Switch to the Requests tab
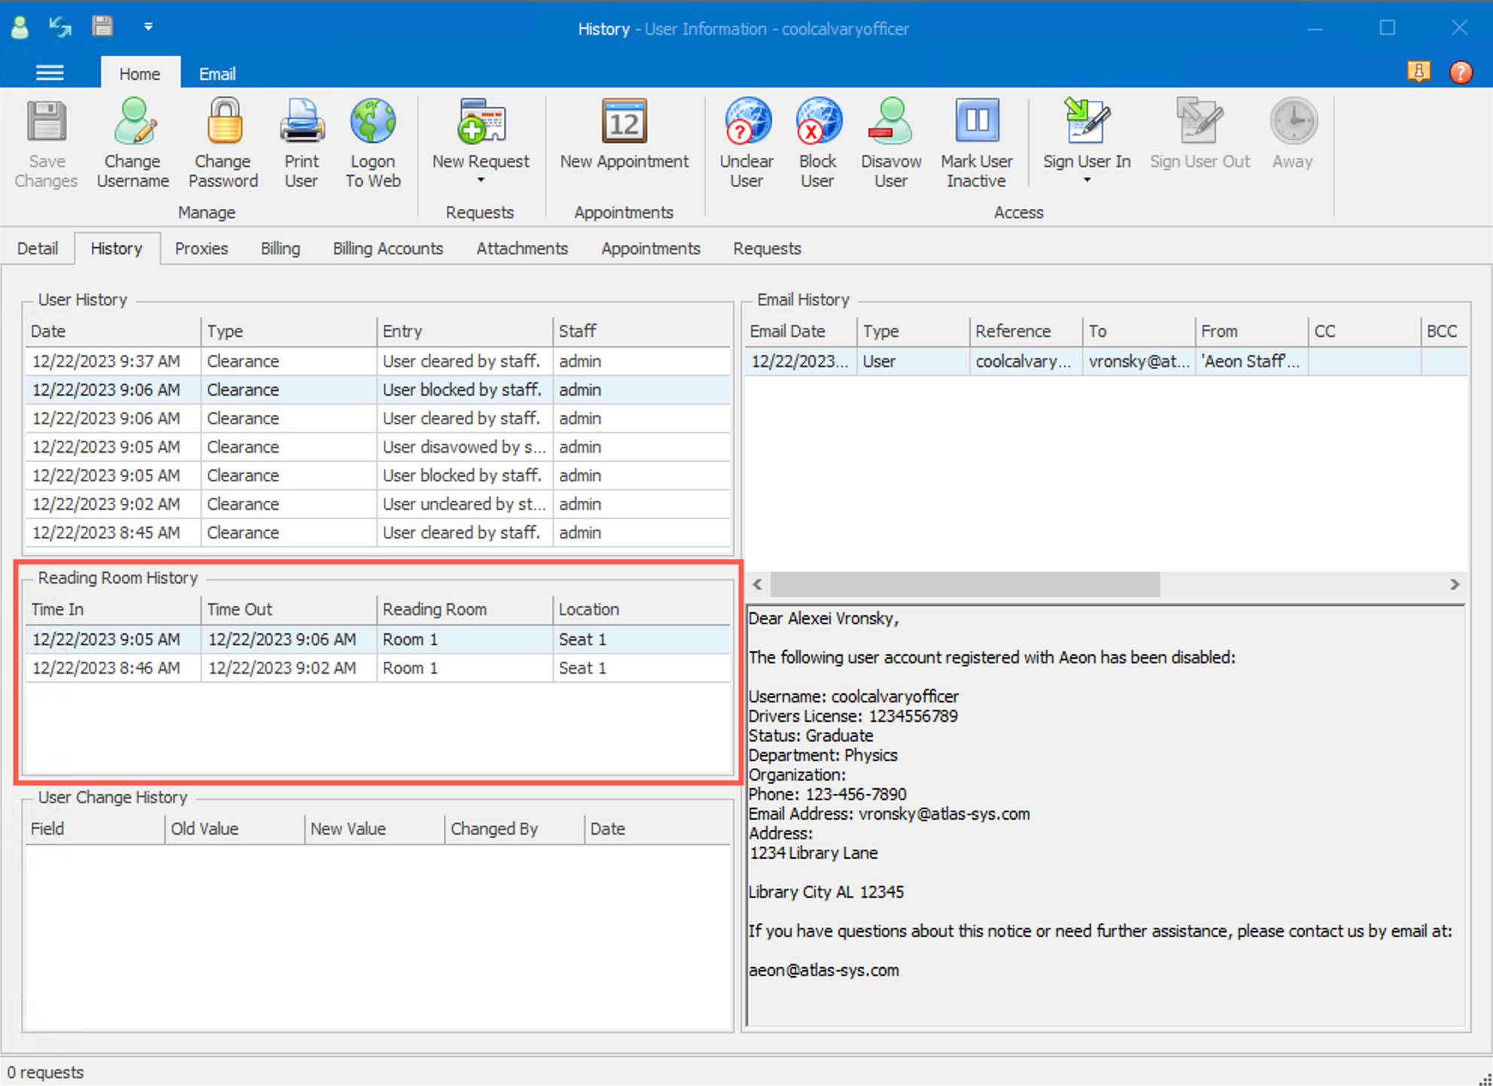Image resolution: width=1493 pixels, height=1086 pixels. (x=766, y=248)
